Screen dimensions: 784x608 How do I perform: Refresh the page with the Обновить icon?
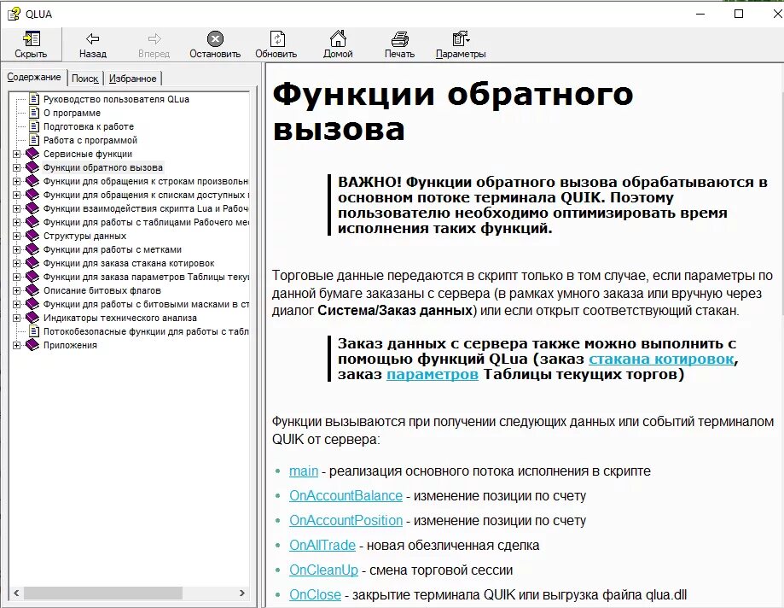tap(277, 38)
